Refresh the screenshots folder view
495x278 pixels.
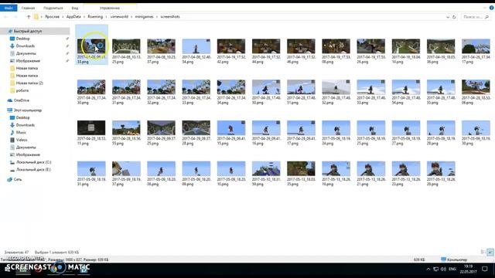pos(454,17)
